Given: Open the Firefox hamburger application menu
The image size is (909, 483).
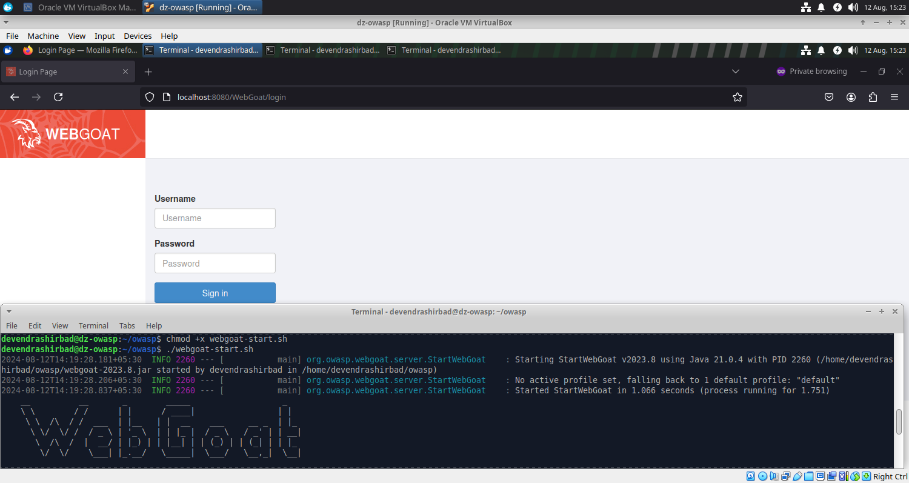Looking at the screenshot, I should pyautogui.click(x=894, y=97).
